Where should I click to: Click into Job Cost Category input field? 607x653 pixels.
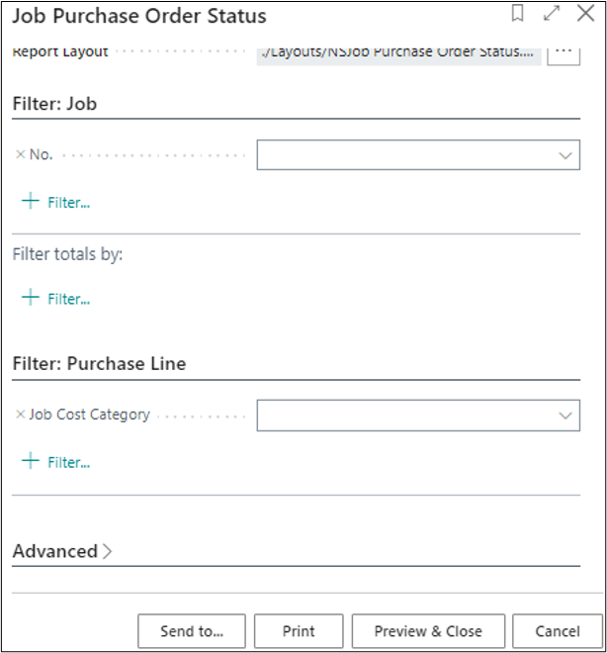(x=405, y=416)
